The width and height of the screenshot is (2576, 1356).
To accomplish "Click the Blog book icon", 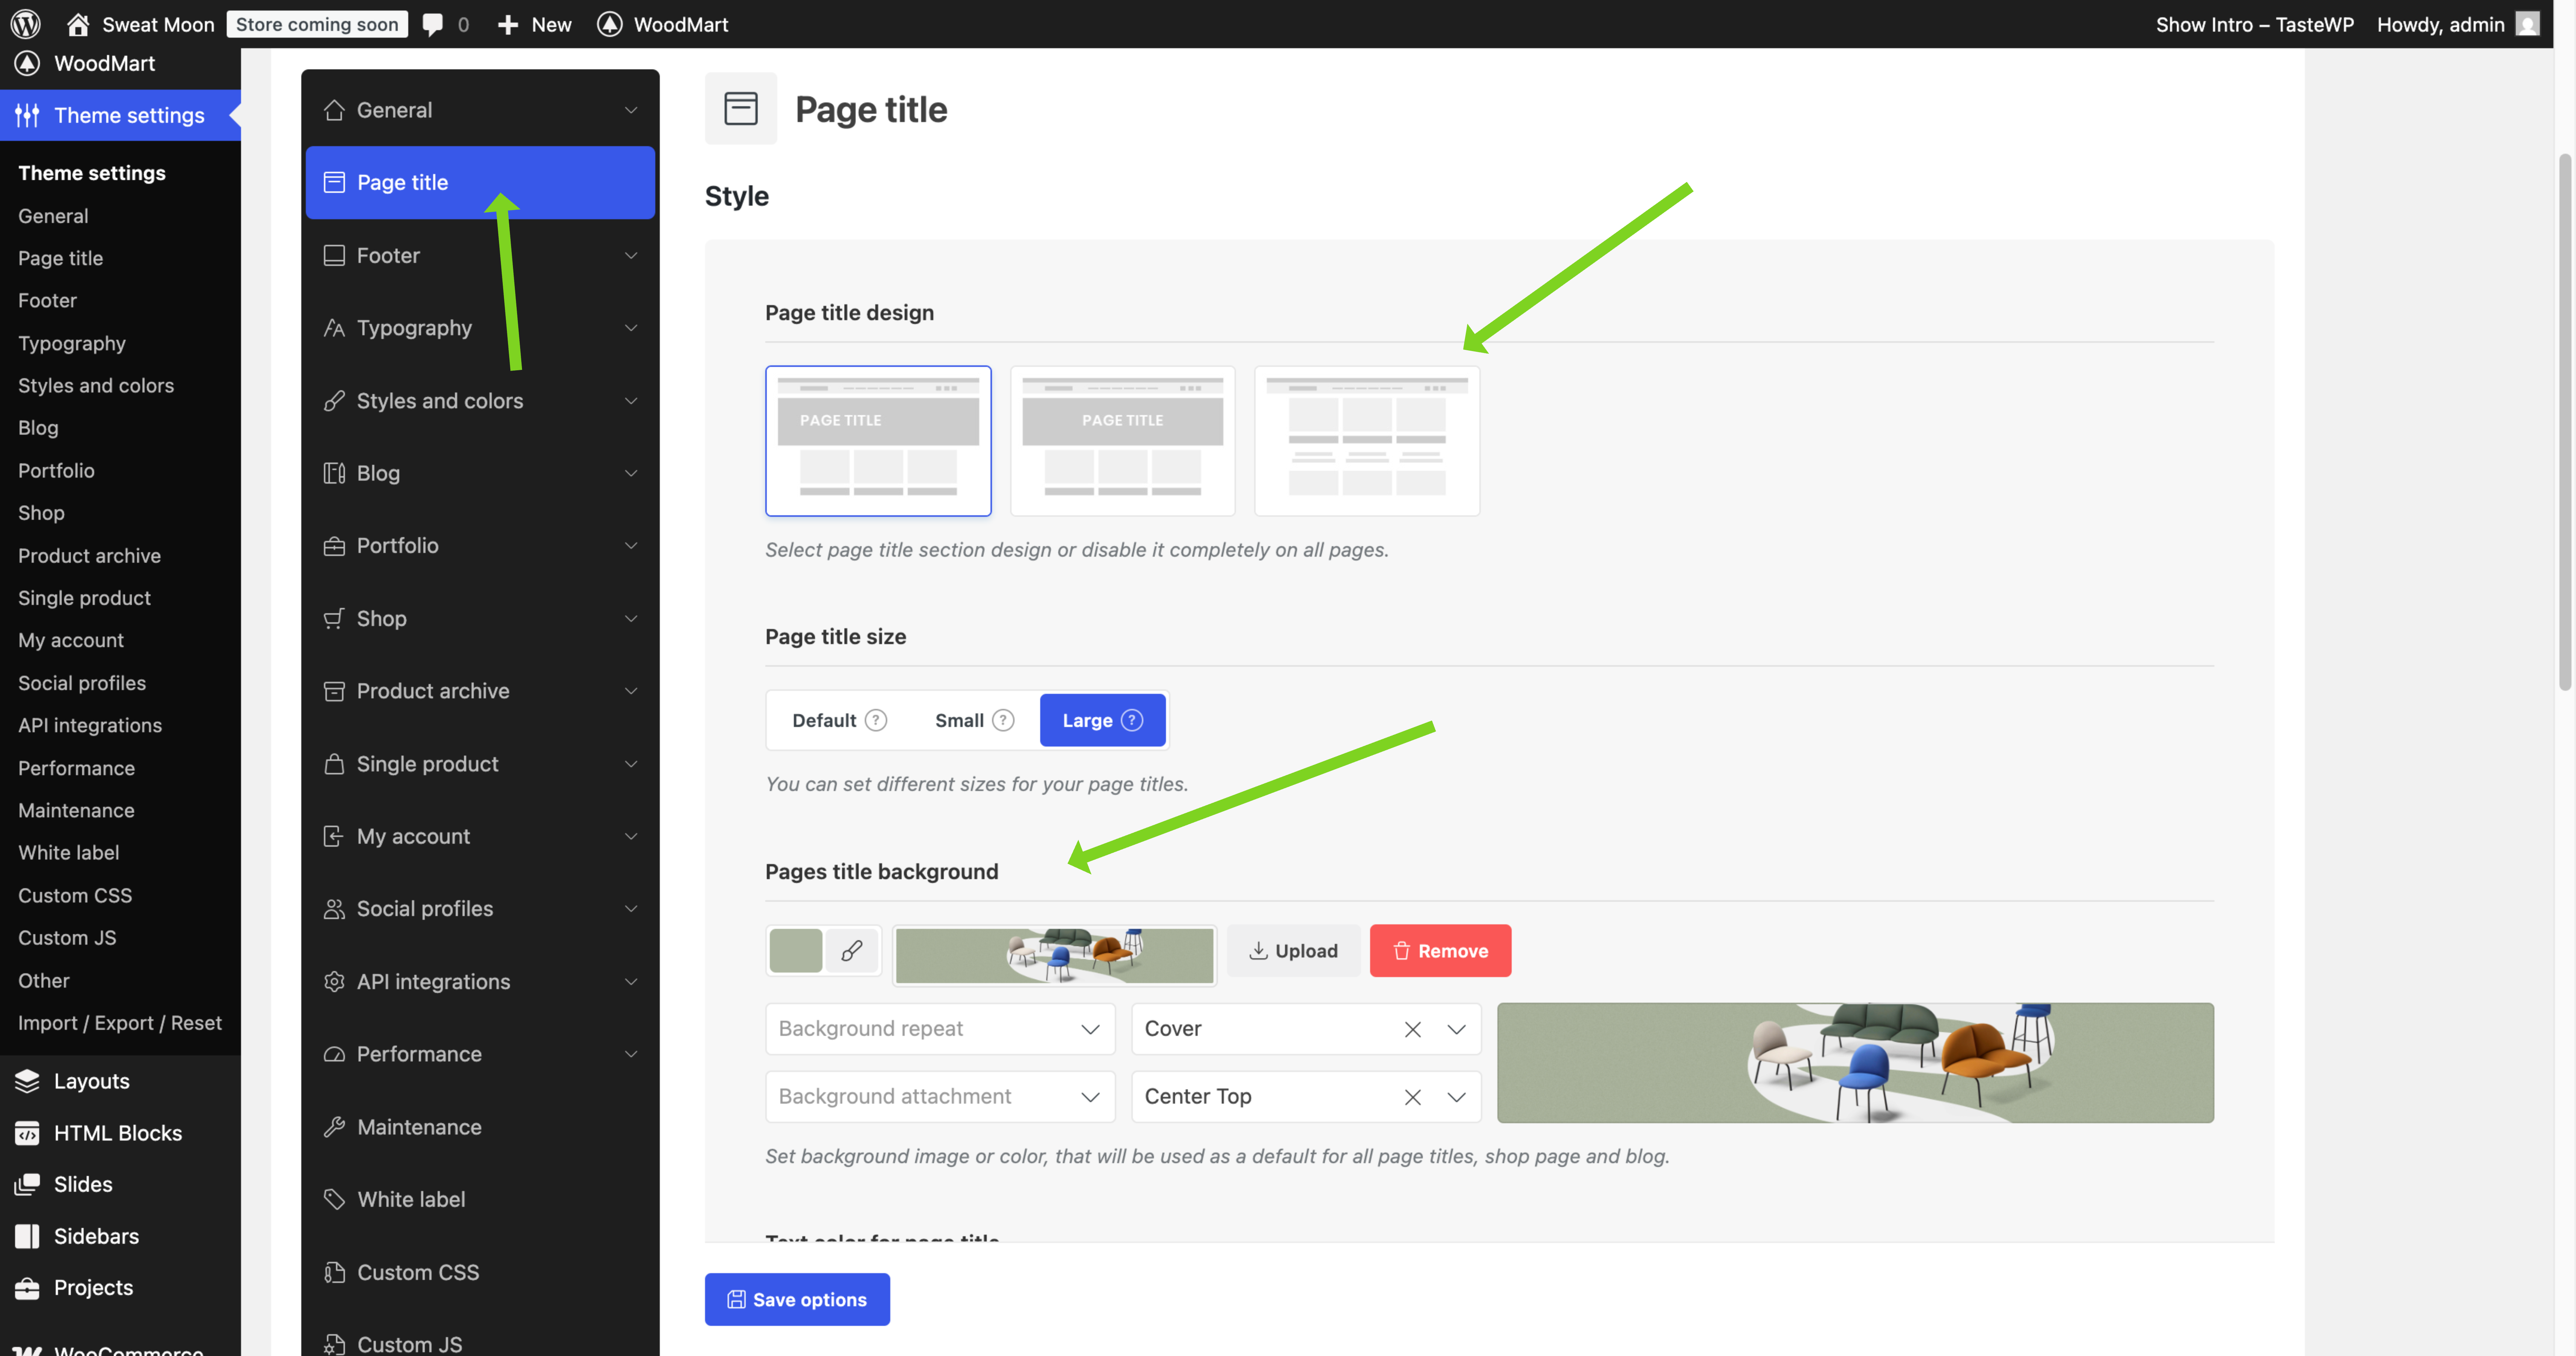I will (x=334, y=473).
